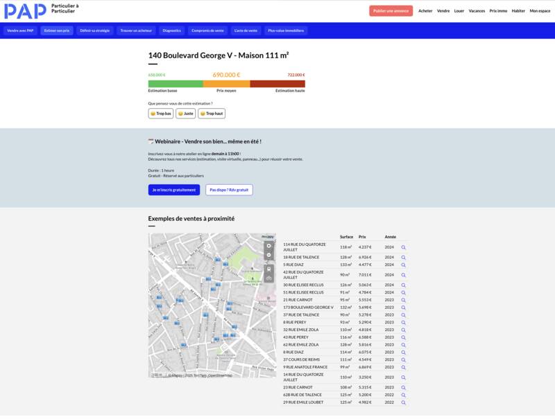Click Pas dispo ? Rdv gratuit button
Image resolution: width=555 pixels, height=419 pixels.
pyautogui.click(x=229, y=190)
